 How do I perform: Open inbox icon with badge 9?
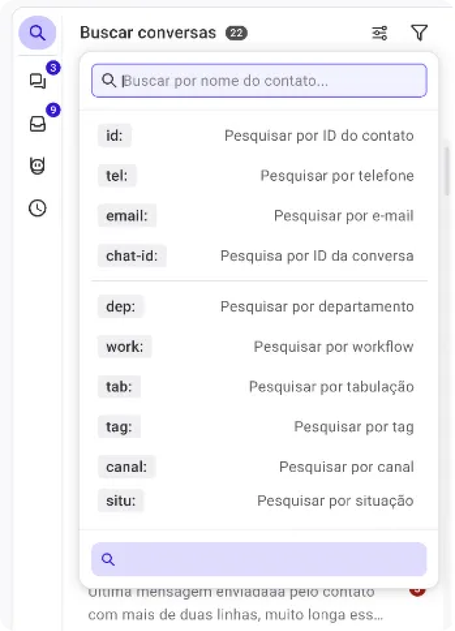[x=37, y=124]
